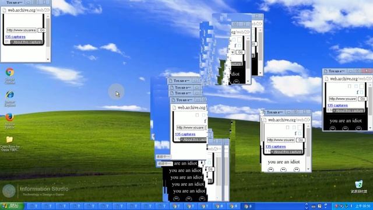Focus URL field in lower-right white window
373x210 pixels.
pos(281,140)
